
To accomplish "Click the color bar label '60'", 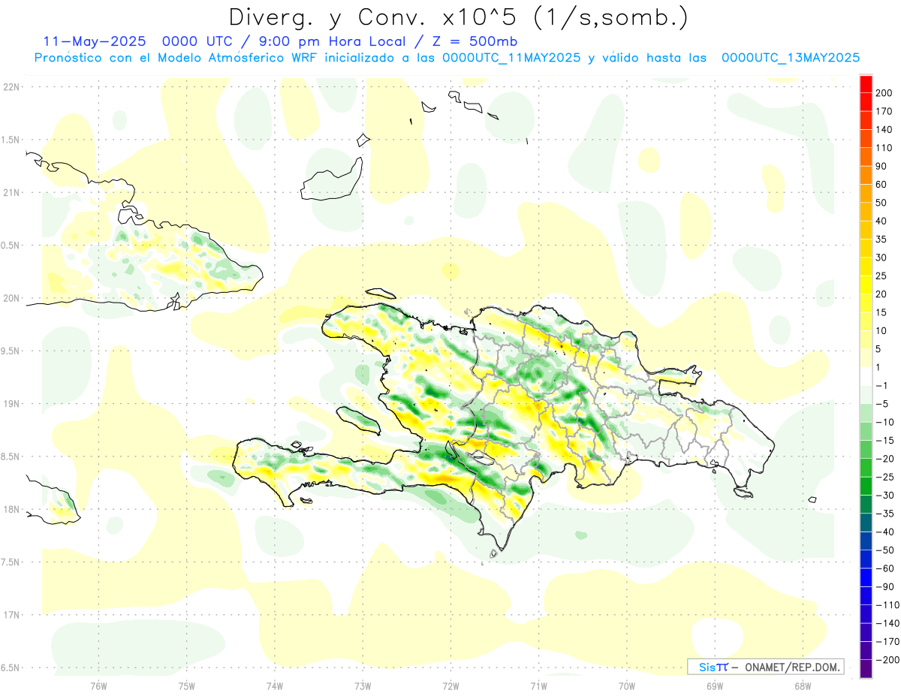I will coord(881,185).
